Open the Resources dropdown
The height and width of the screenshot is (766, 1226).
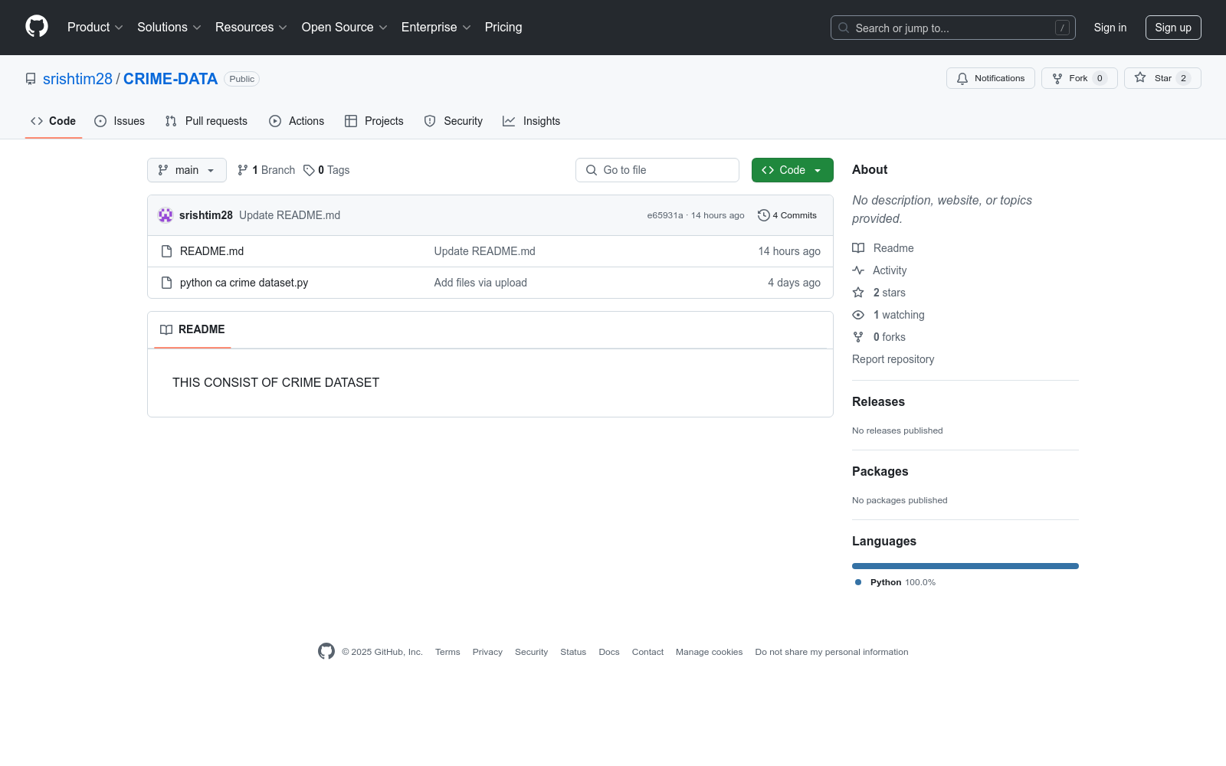(251, 28)
